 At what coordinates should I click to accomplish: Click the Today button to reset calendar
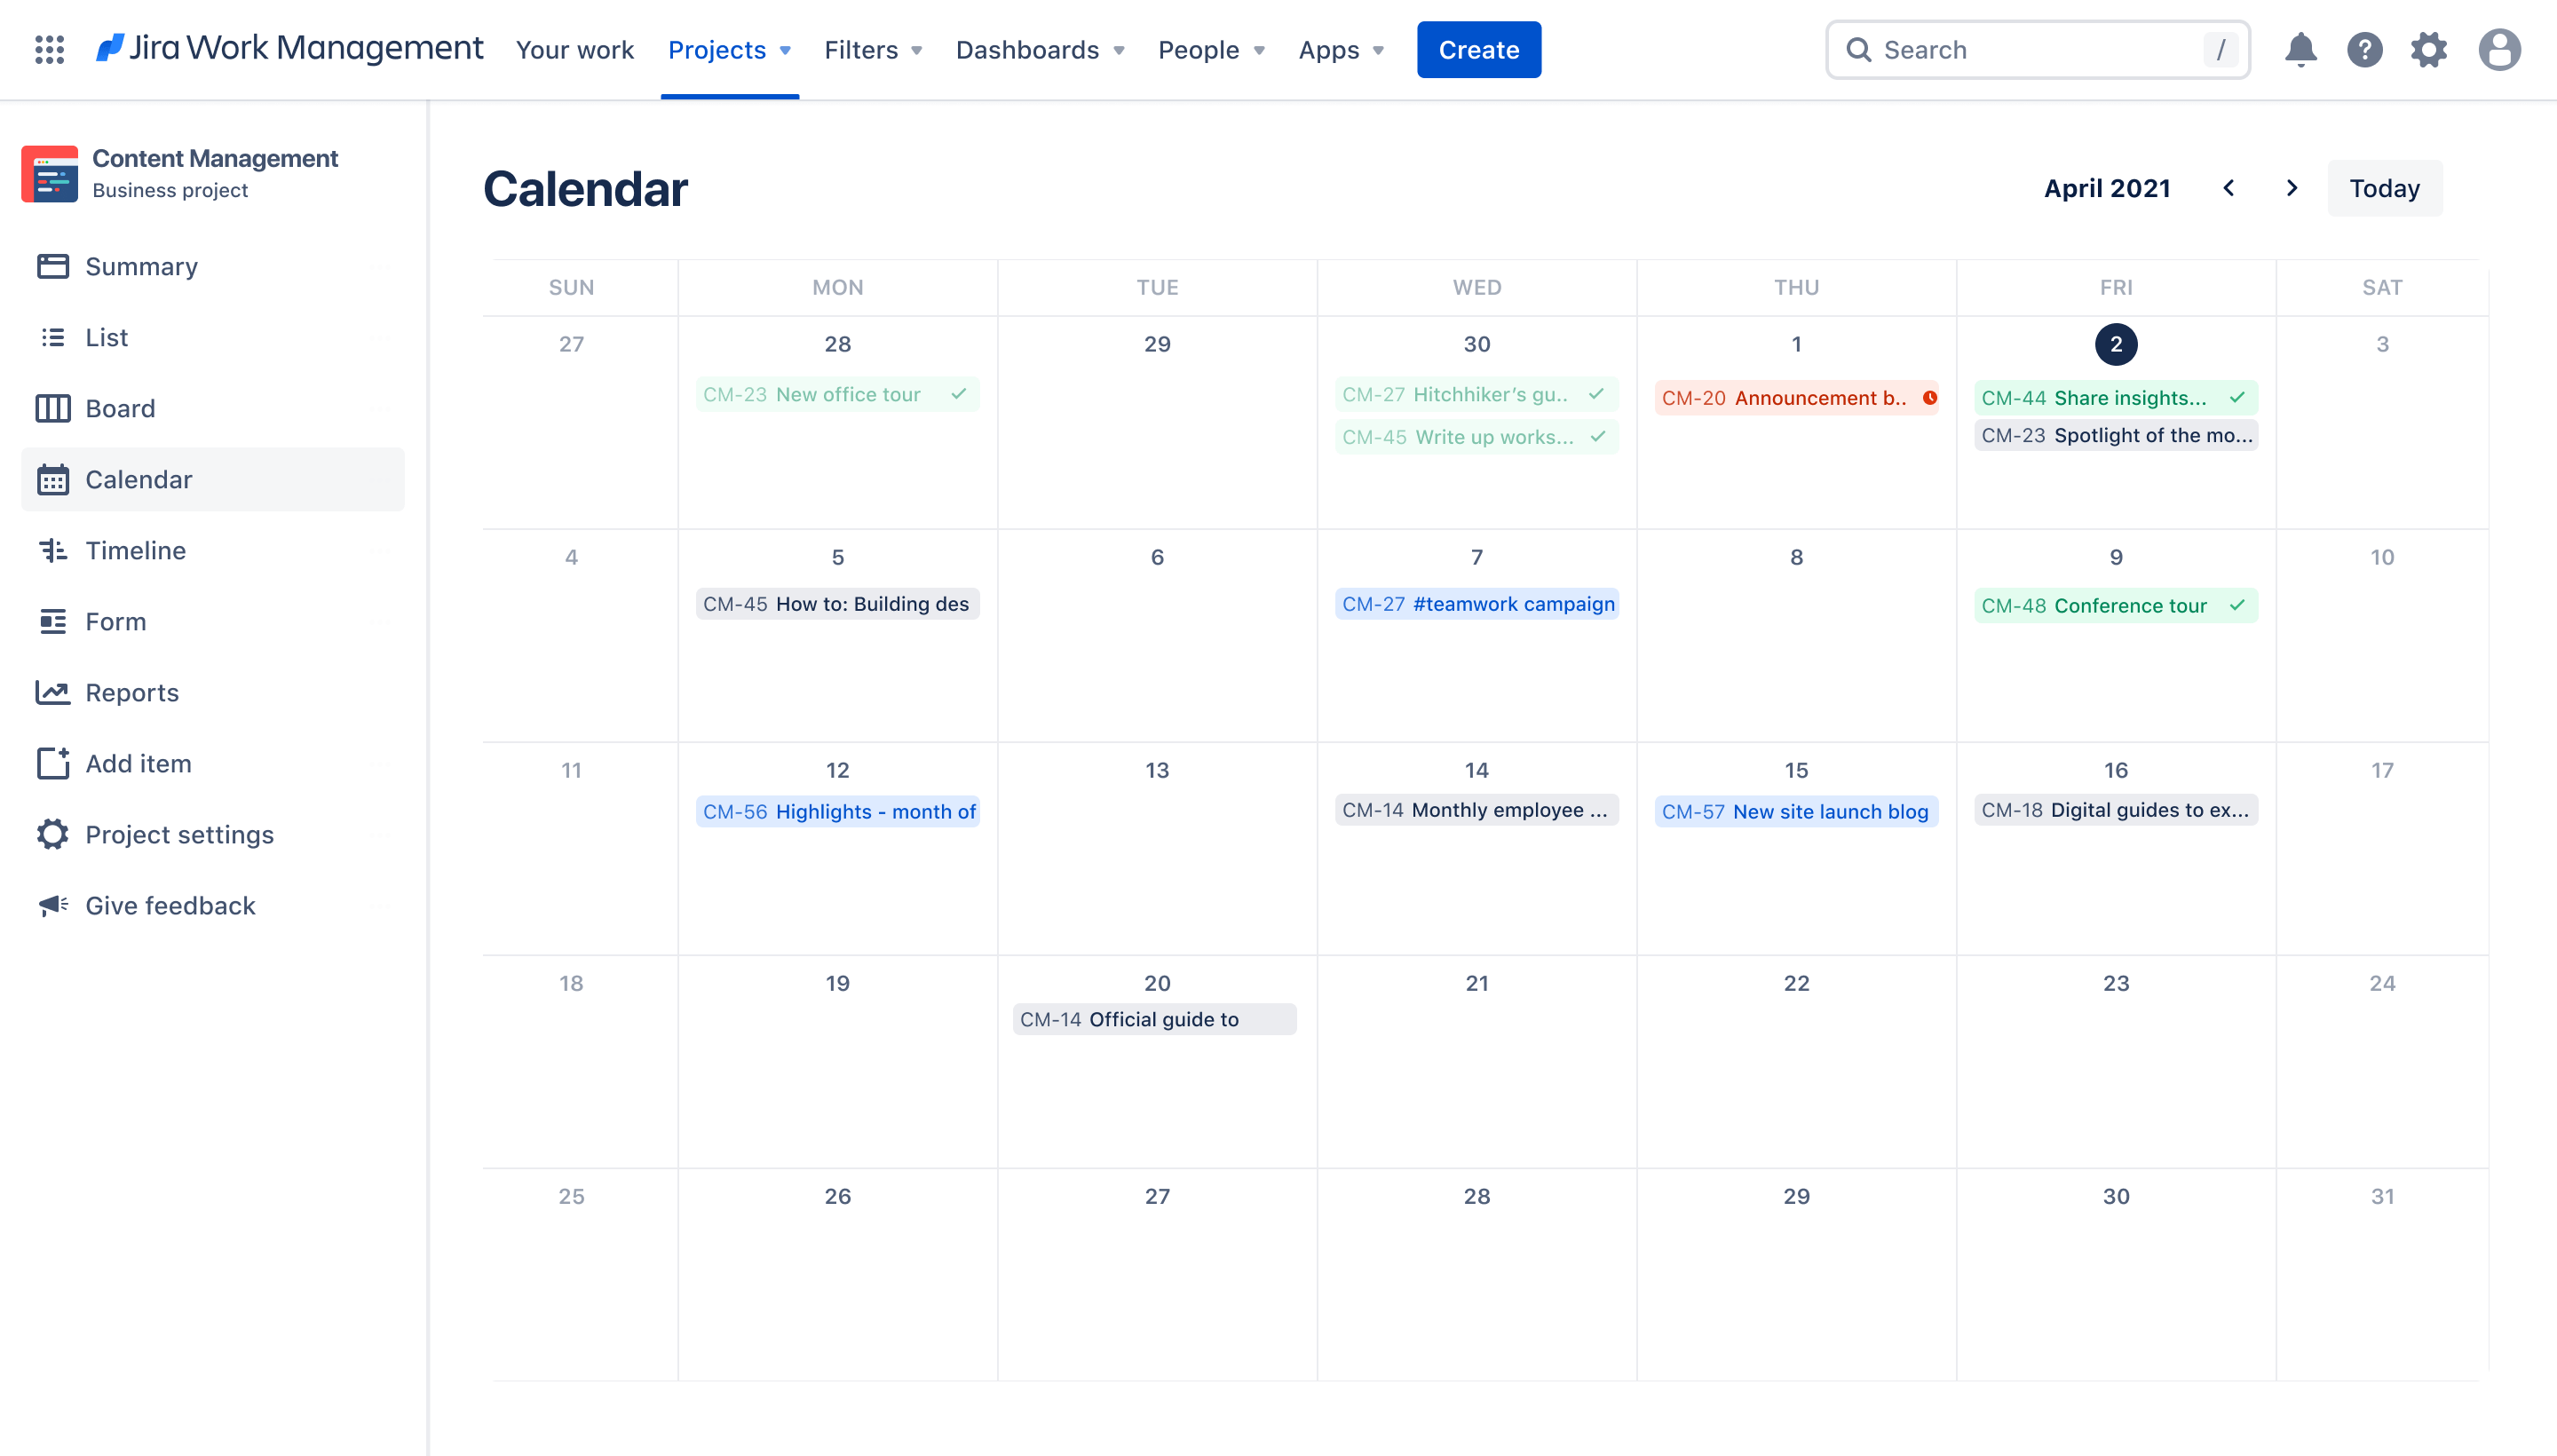2383,188
